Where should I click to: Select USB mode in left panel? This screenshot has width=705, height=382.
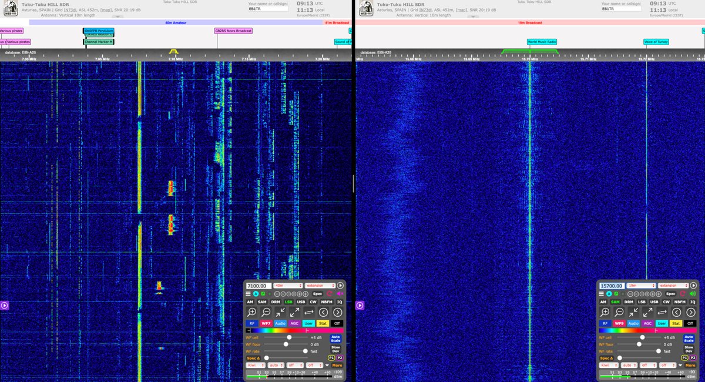point(301,302)
